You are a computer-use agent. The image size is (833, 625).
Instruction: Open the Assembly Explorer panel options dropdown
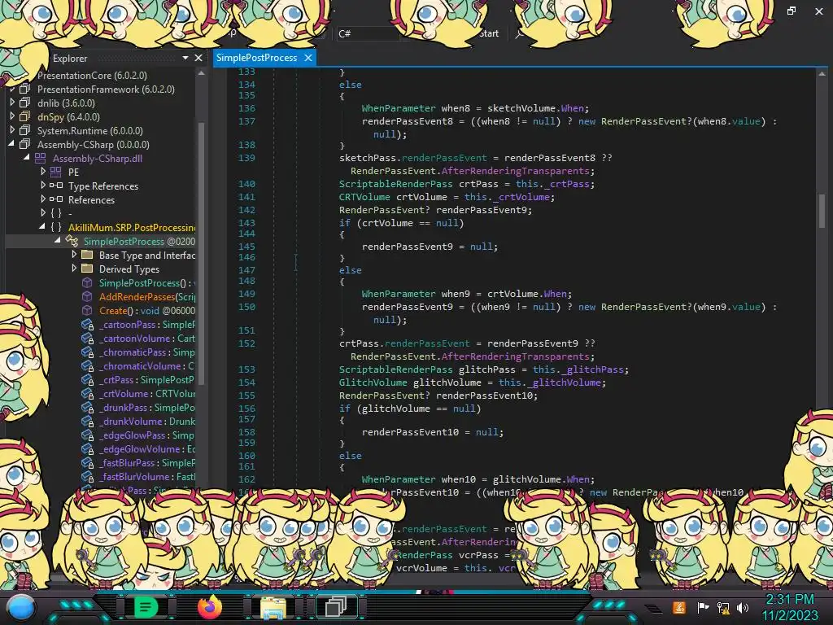[185, 58]
